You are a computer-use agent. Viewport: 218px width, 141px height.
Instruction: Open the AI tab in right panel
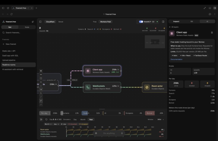tap(207, 22)
